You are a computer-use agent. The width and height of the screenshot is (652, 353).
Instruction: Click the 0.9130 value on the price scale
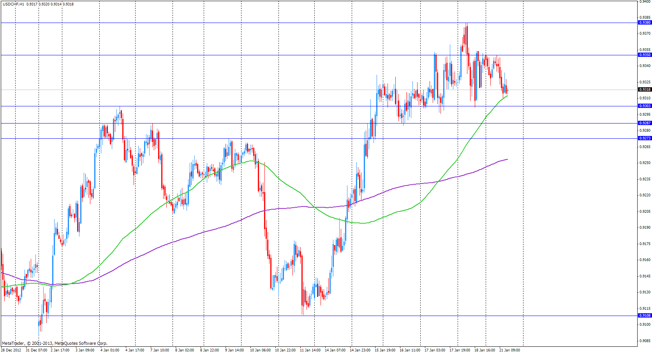[x=645, y=292]
